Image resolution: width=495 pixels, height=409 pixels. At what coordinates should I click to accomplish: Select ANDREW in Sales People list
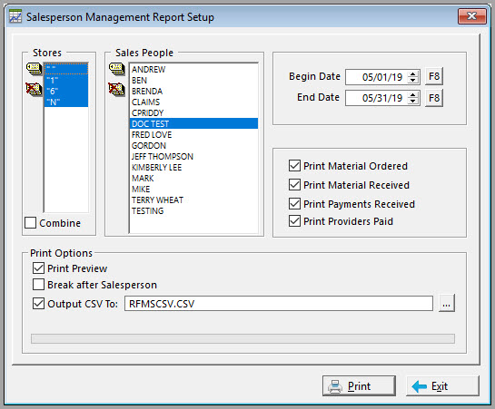pos(193,69)
